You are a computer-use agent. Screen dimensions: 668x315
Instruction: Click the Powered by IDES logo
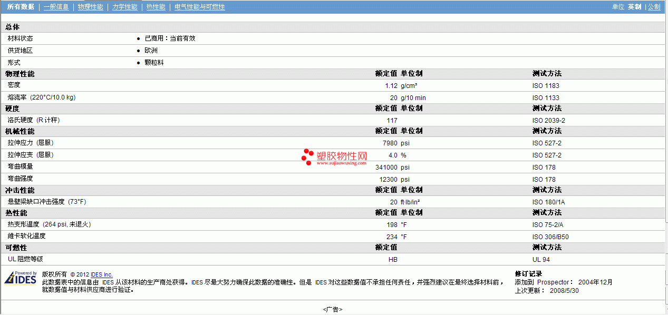click(x=21, y=278)
